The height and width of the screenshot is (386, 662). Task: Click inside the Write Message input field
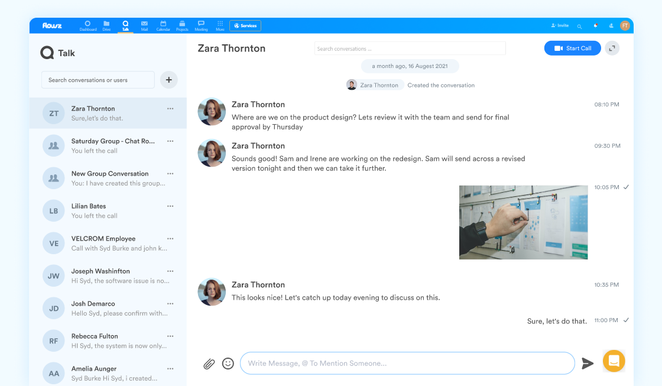pos(407,363)
